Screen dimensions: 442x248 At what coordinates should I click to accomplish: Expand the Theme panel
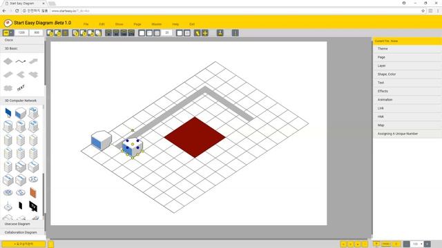[407, 49]
